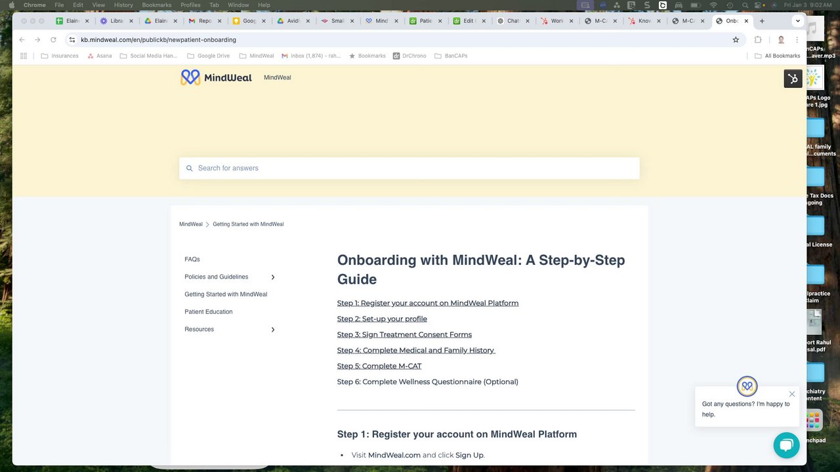Open the Insurances bookmark folder
Screen dimensions: 840x472
(60, 56)
